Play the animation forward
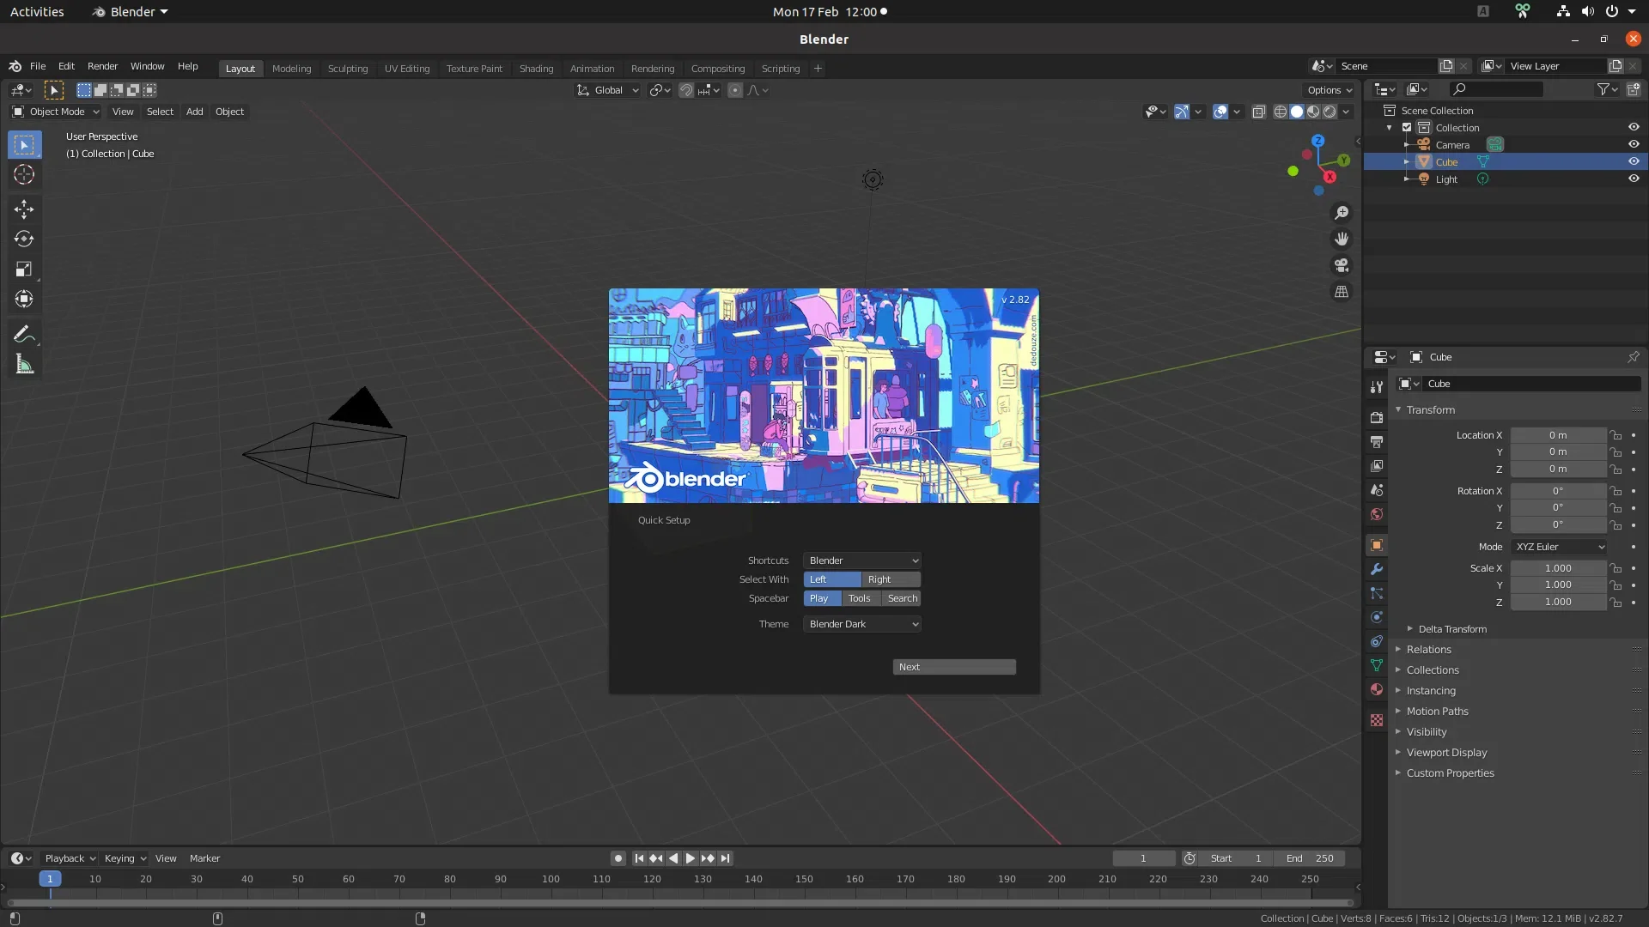The width and height of the screenshot is (1649, 927). click(x=690, y=858)
